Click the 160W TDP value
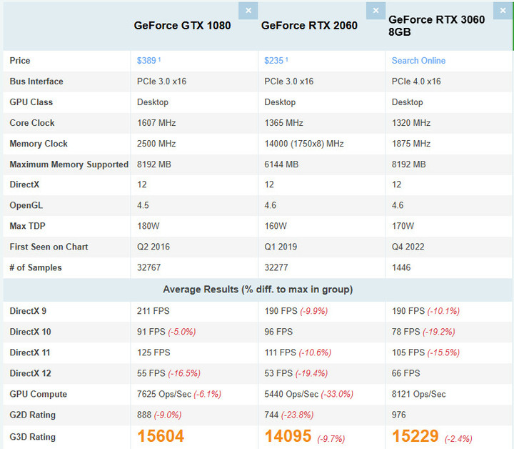 [x=276, y=226]
